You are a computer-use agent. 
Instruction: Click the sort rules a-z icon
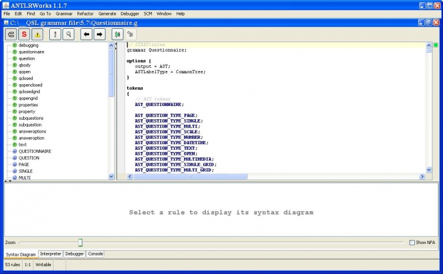click(x=55, y=34)
